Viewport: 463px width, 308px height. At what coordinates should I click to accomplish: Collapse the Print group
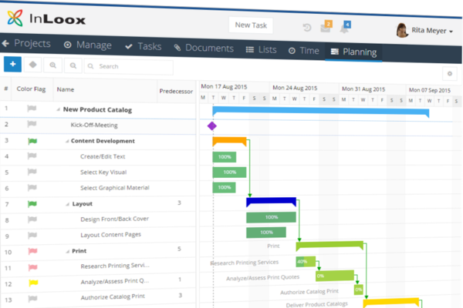[68, 252]
